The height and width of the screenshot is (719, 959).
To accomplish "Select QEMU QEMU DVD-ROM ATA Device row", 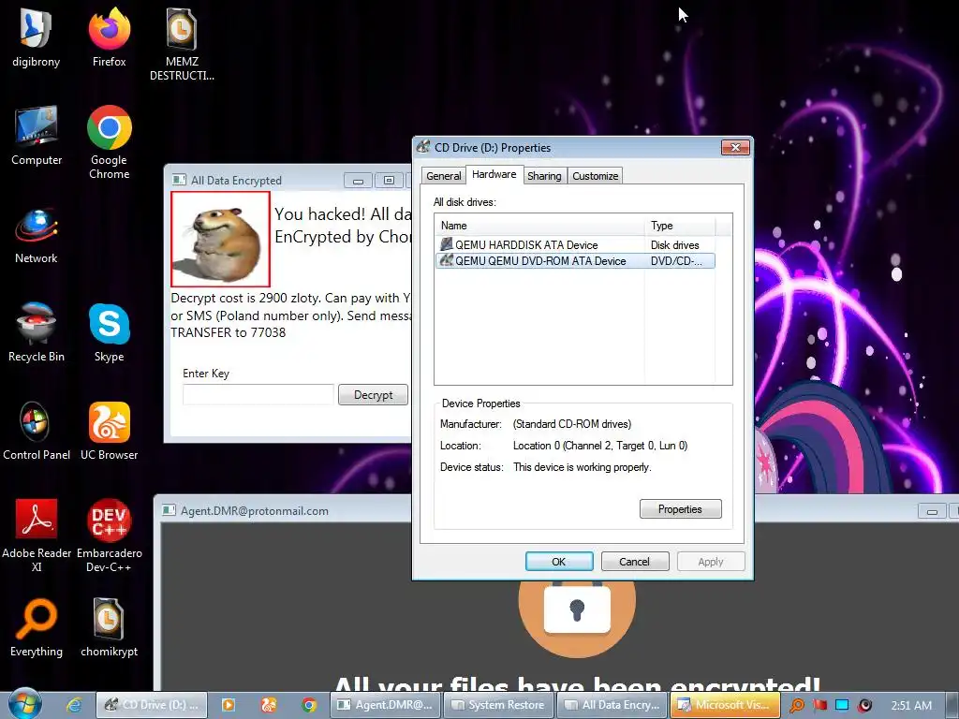I will (x=575, y=261).
